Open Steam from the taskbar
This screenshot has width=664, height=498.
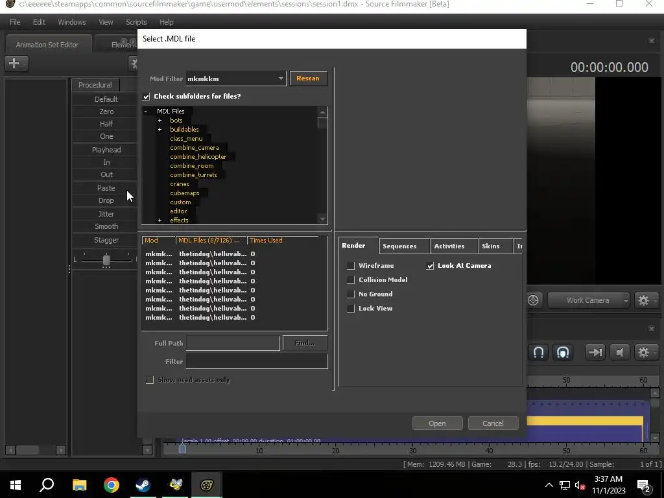(x=143, y=485)
